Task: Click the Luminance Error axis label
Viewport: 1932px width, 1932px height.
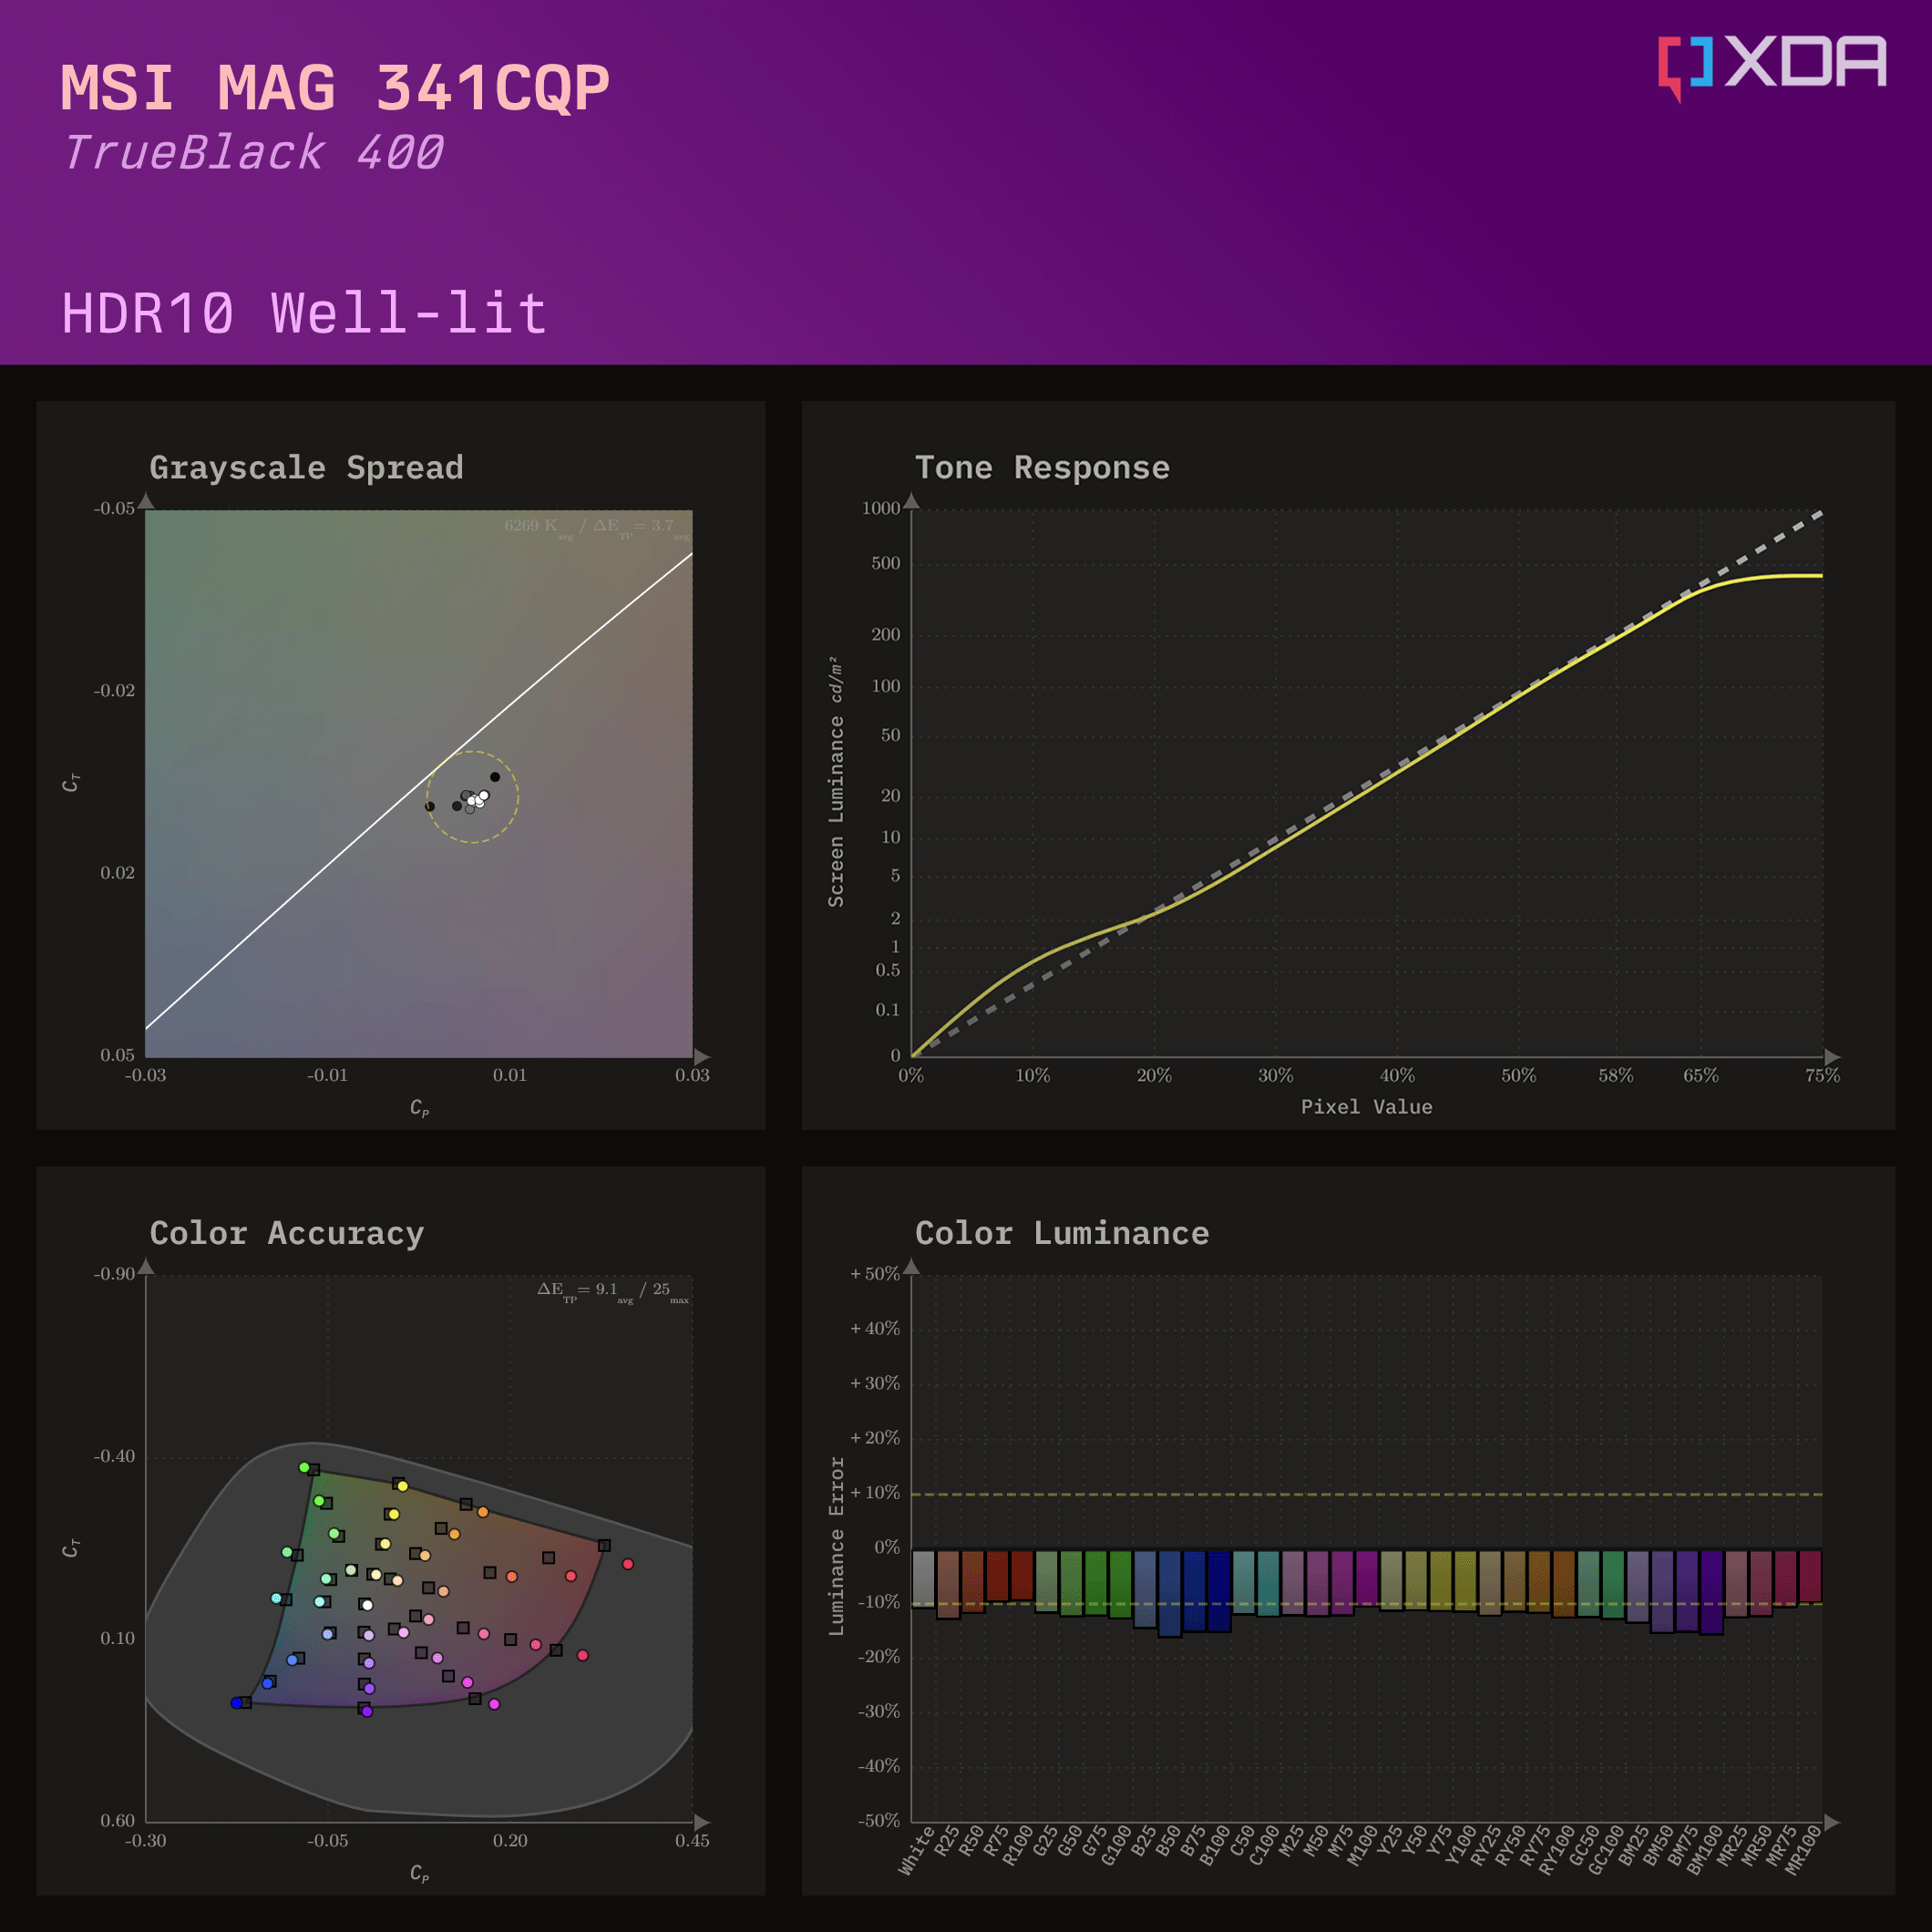Action: pyautogui.click(x=836, y=1546)
